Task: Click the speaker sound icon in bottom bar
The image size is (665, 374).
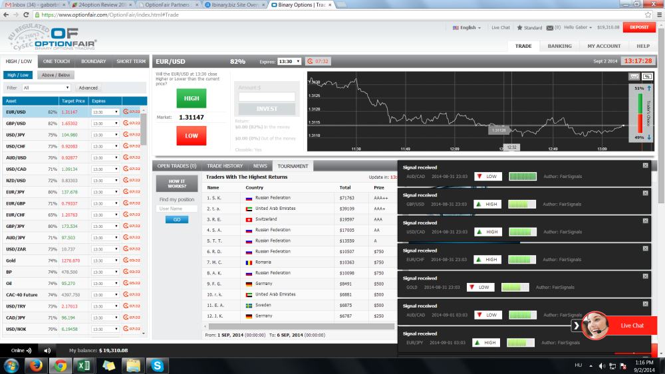Action: 47,351
